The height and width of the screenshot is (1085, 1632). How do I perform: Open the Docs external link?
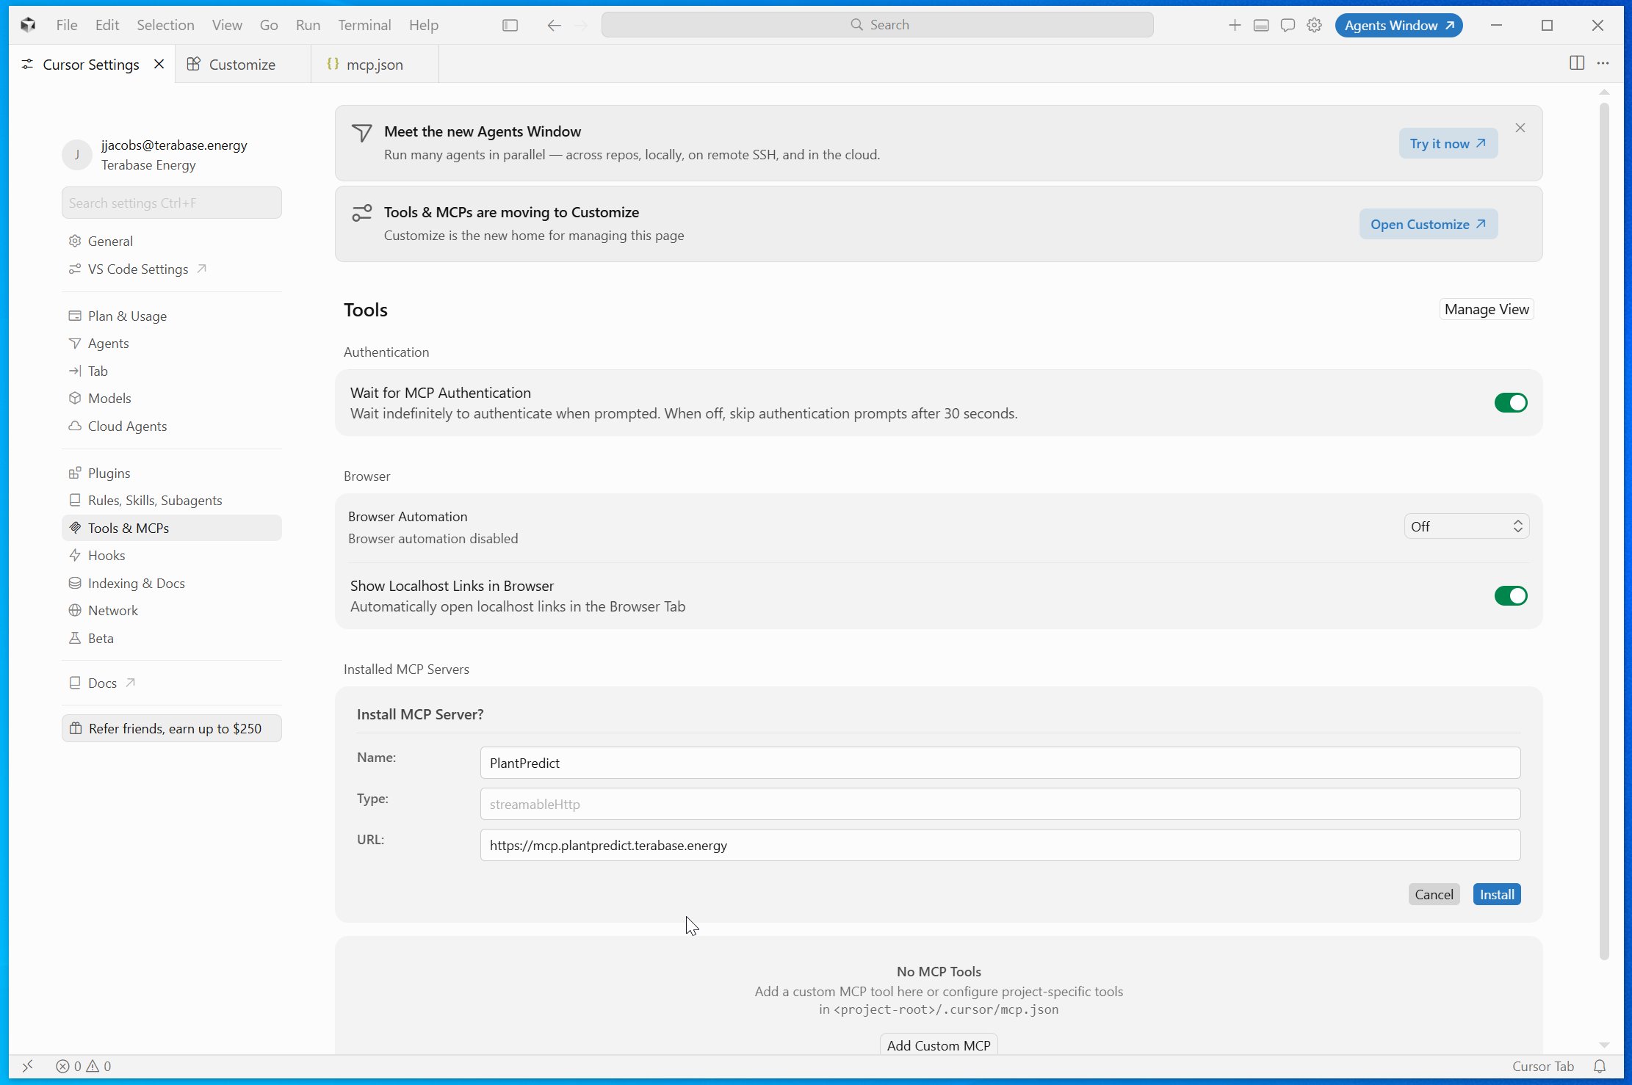tap(172, 683)
